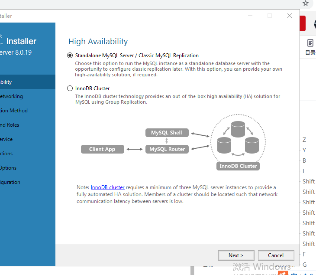The height and width of the screenshot is (275, 316).
Task: Click the 'F' entry in background page list
Action: pyautogui.click(x=304, y=254)
